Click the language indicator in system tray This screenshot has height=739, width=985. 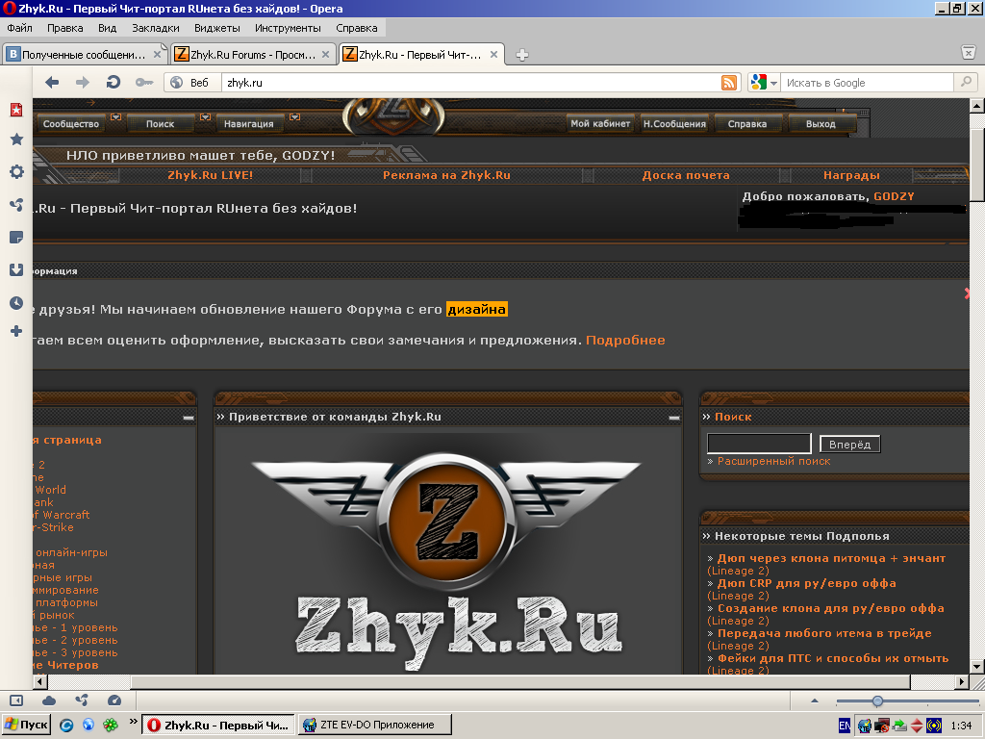click(845, 726)
